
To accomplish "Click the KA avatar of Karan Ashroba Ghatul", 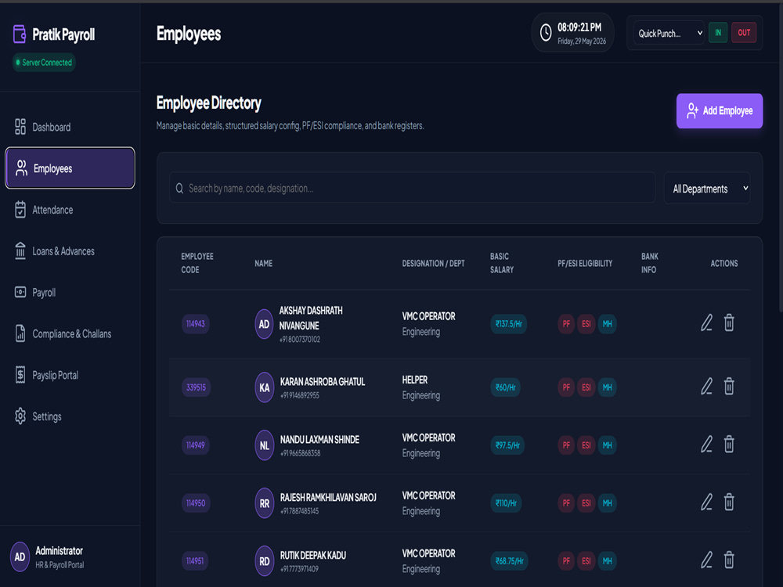I will pyautogui.click(x=264, y=387).
